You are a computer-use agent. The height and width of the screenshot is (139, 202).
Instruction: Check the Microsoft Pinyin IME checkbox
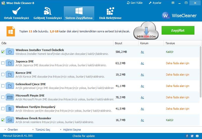click(x=3, y=97)
